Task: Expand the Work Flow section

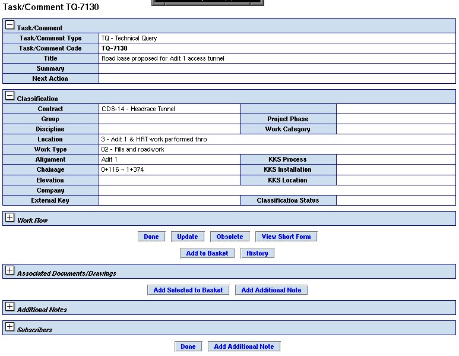Action: (x=10, y=218)
